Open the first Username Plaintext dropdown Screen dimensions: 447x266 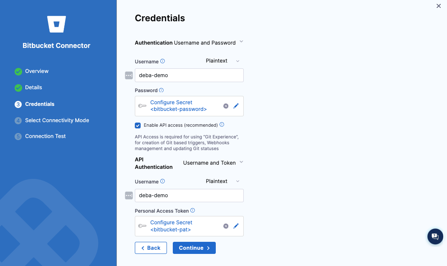point(222,61)
